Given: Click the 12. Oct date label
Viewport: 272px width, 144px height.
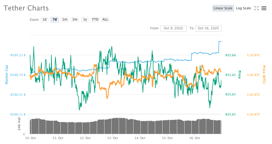Looking at the screenshot, I should tap(85, 138).
